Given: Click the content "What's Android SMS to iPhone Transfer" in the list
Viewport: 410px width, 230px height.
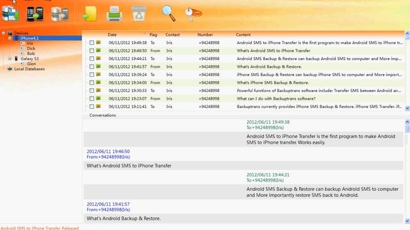Looking at the screenshot, I should click(x=274, y=50).
